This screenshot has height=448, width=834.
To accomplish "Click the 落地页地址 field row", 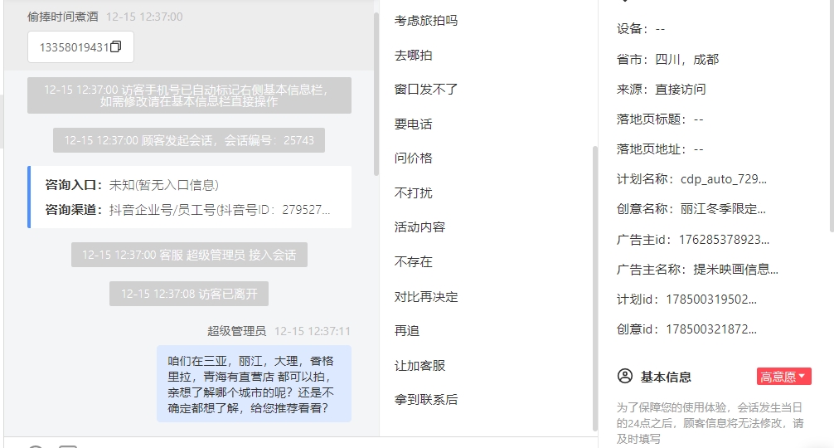I will pos(660,149).
